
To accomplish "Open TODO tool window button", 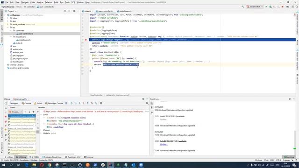I will [x=35, y=157].
